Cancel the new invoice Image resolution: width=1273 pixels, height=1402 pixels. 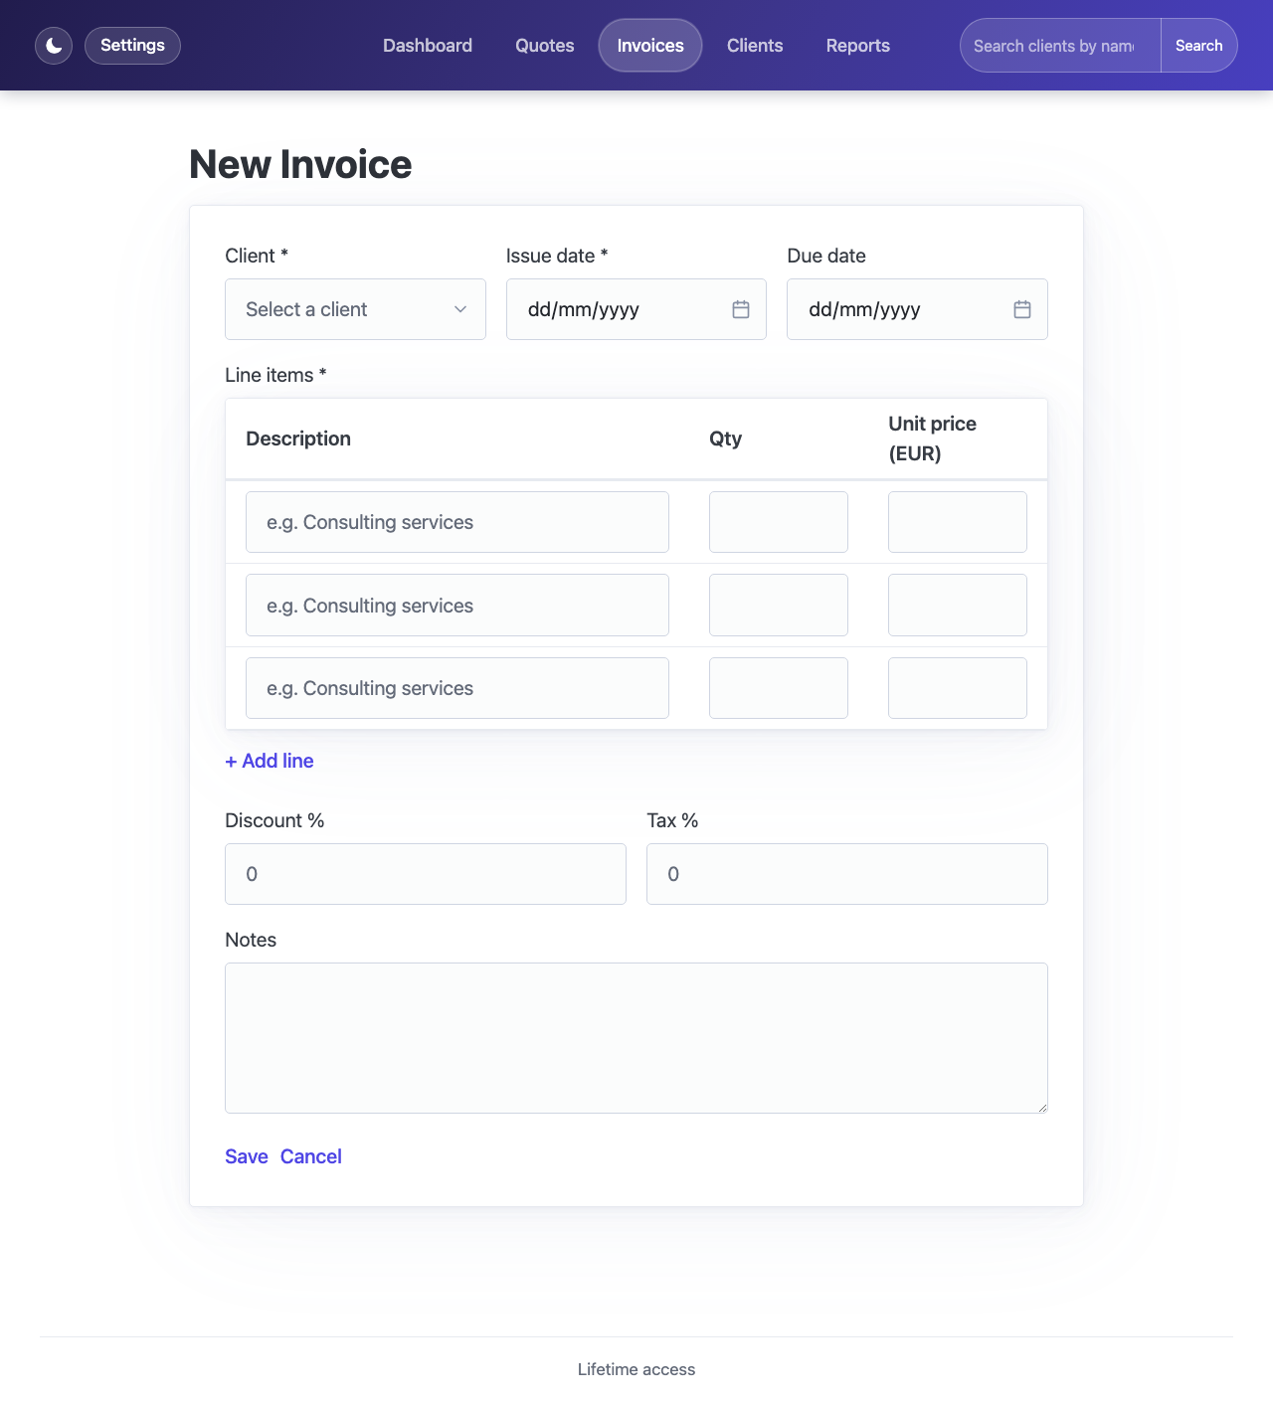click(x=311, y=1156)
